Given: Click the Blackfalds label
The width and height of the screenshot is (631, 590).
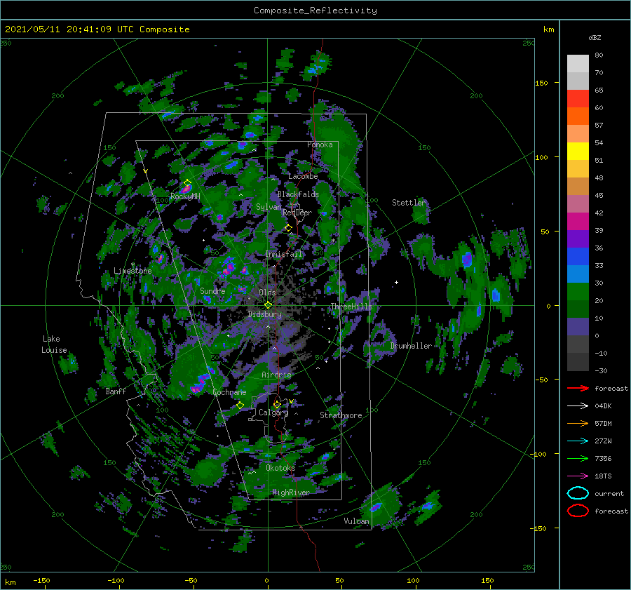Looking at the screenshot, I should click(x=298, y=194).
